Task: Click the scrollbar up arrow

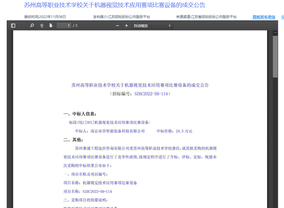Action: [x=275, y=33]
